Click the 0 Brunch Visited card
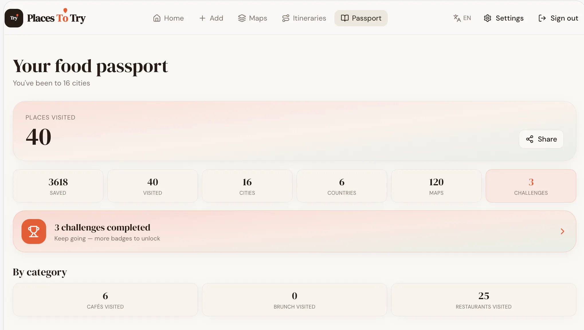 295,300
